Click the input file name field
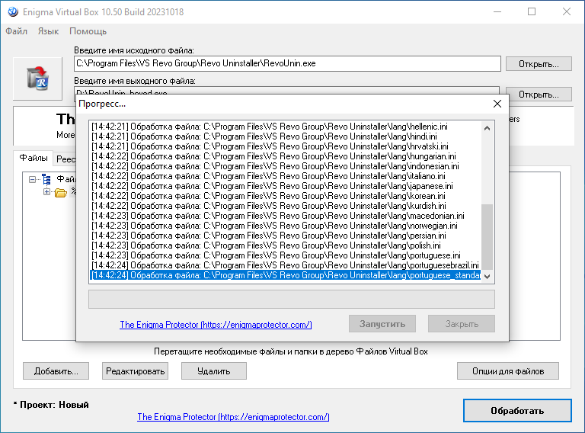This screenshot has height=433, width=585. (287, 63)
